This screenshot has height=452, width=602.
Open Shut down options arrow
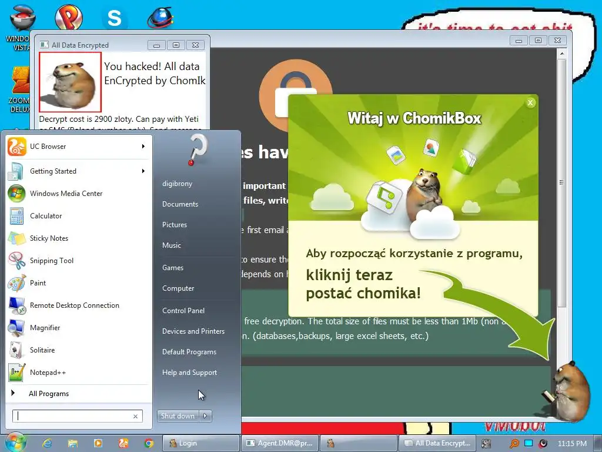(205, 416)
